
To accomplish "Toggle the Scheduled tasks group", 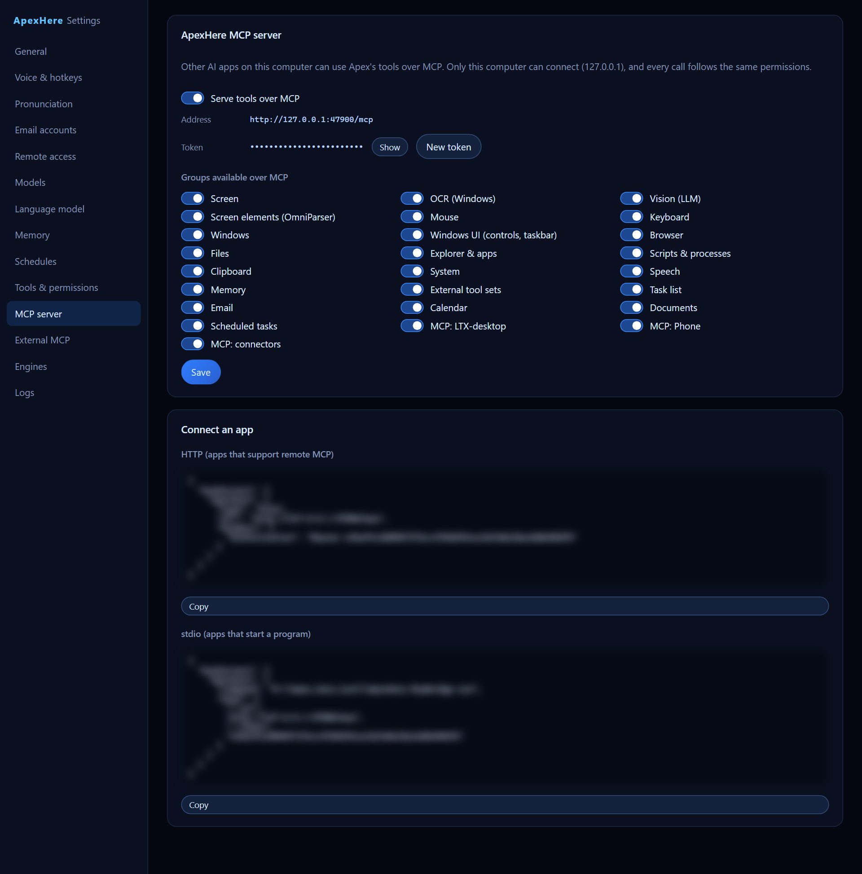I will (x=192, y=326).
